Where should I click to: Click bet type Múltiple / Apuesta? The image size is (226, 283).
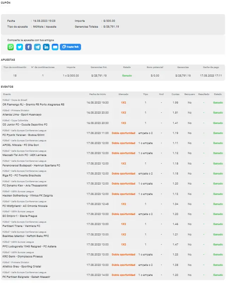pyautogui.click(x=44, y=27)
